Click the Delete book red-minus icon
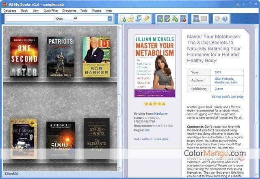Screen dimensions: 260x179 click(x=183, y=19)
